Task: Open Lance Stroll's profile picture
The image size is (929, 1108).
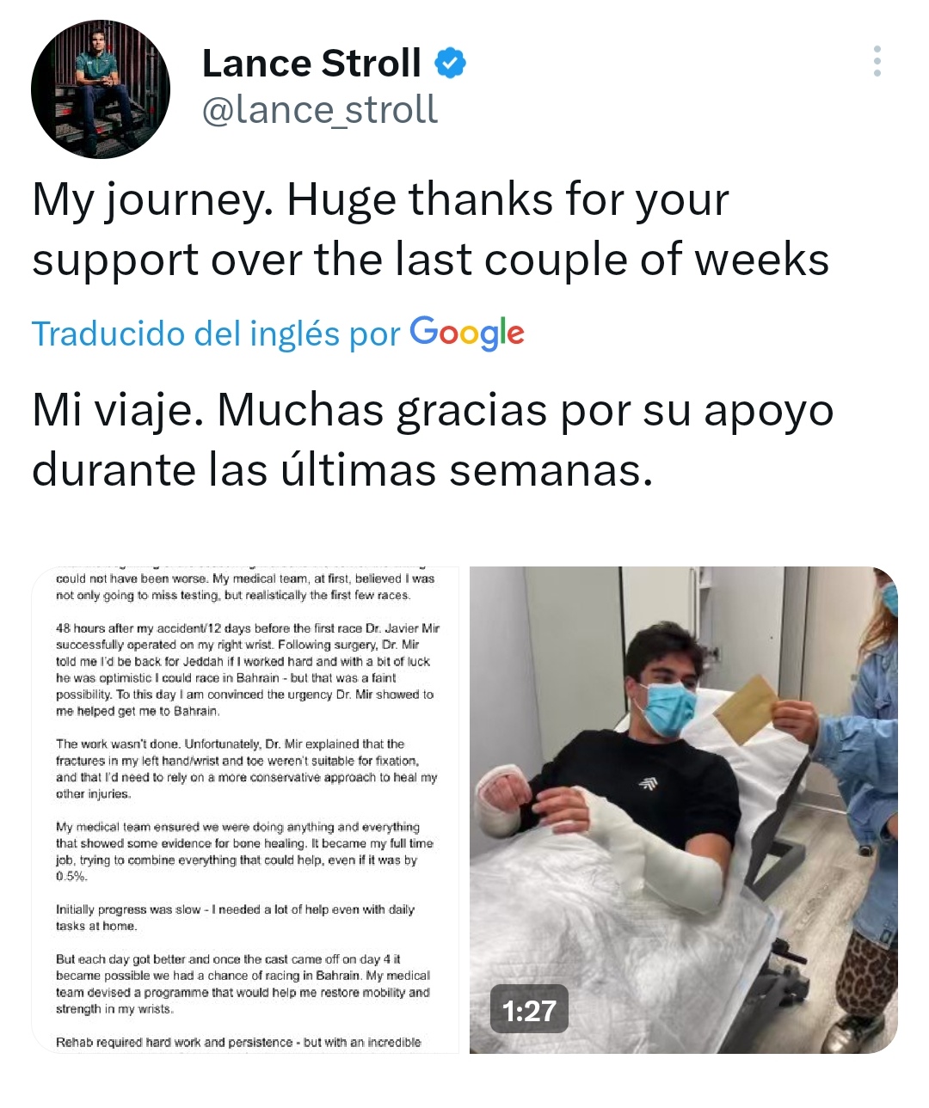Action: click(x=101, y=89)
